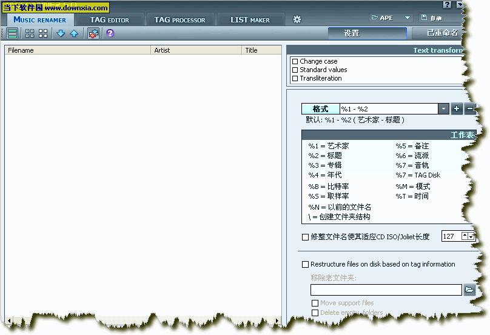Open the APE dropdown menu
The image size is (490, 335).
(x=408, y=18)
